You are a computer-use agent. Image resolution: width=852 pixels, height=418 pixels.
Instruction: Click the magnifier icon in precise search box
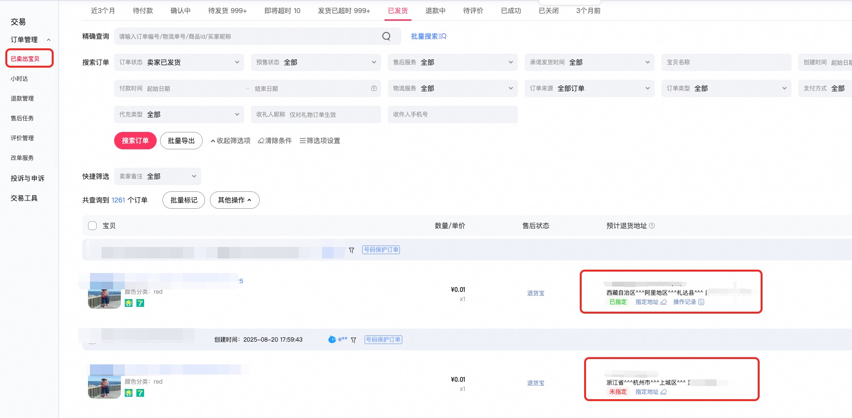386,36
